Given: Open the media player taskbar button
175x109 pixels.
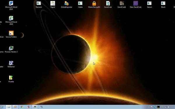Looking at the screenshot, I should tap(15, 107).
